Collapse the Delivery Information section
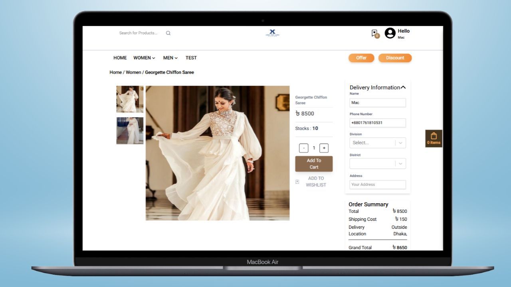Screen dimensions: 511x287 pyautogui.click(x=403, y=87)
